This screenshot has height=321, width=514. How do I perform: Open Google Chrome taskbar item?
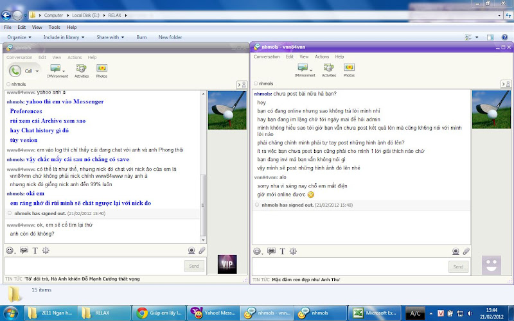coord(159,313)
